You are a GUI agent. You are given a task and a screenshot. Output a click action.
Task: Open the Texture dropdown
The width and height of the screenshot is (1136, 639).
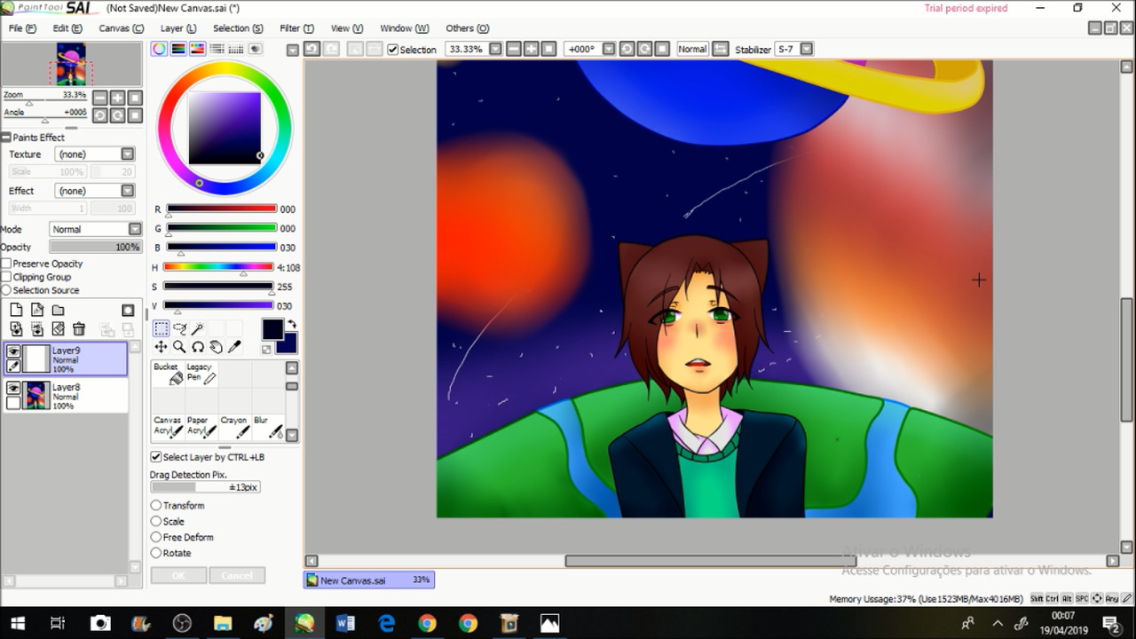pyautogui.click(x=128, y=154)
